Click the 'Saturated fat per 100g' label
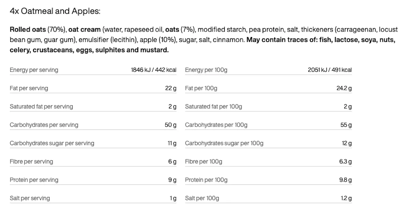 (213, 106)
